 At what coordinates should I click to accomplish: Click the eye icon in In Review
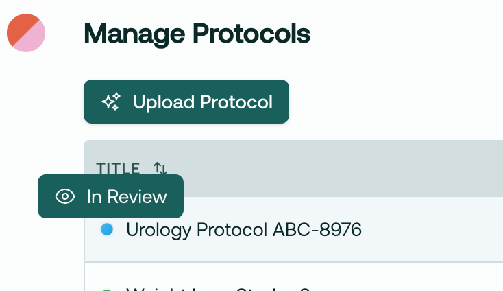coord(65,196)
